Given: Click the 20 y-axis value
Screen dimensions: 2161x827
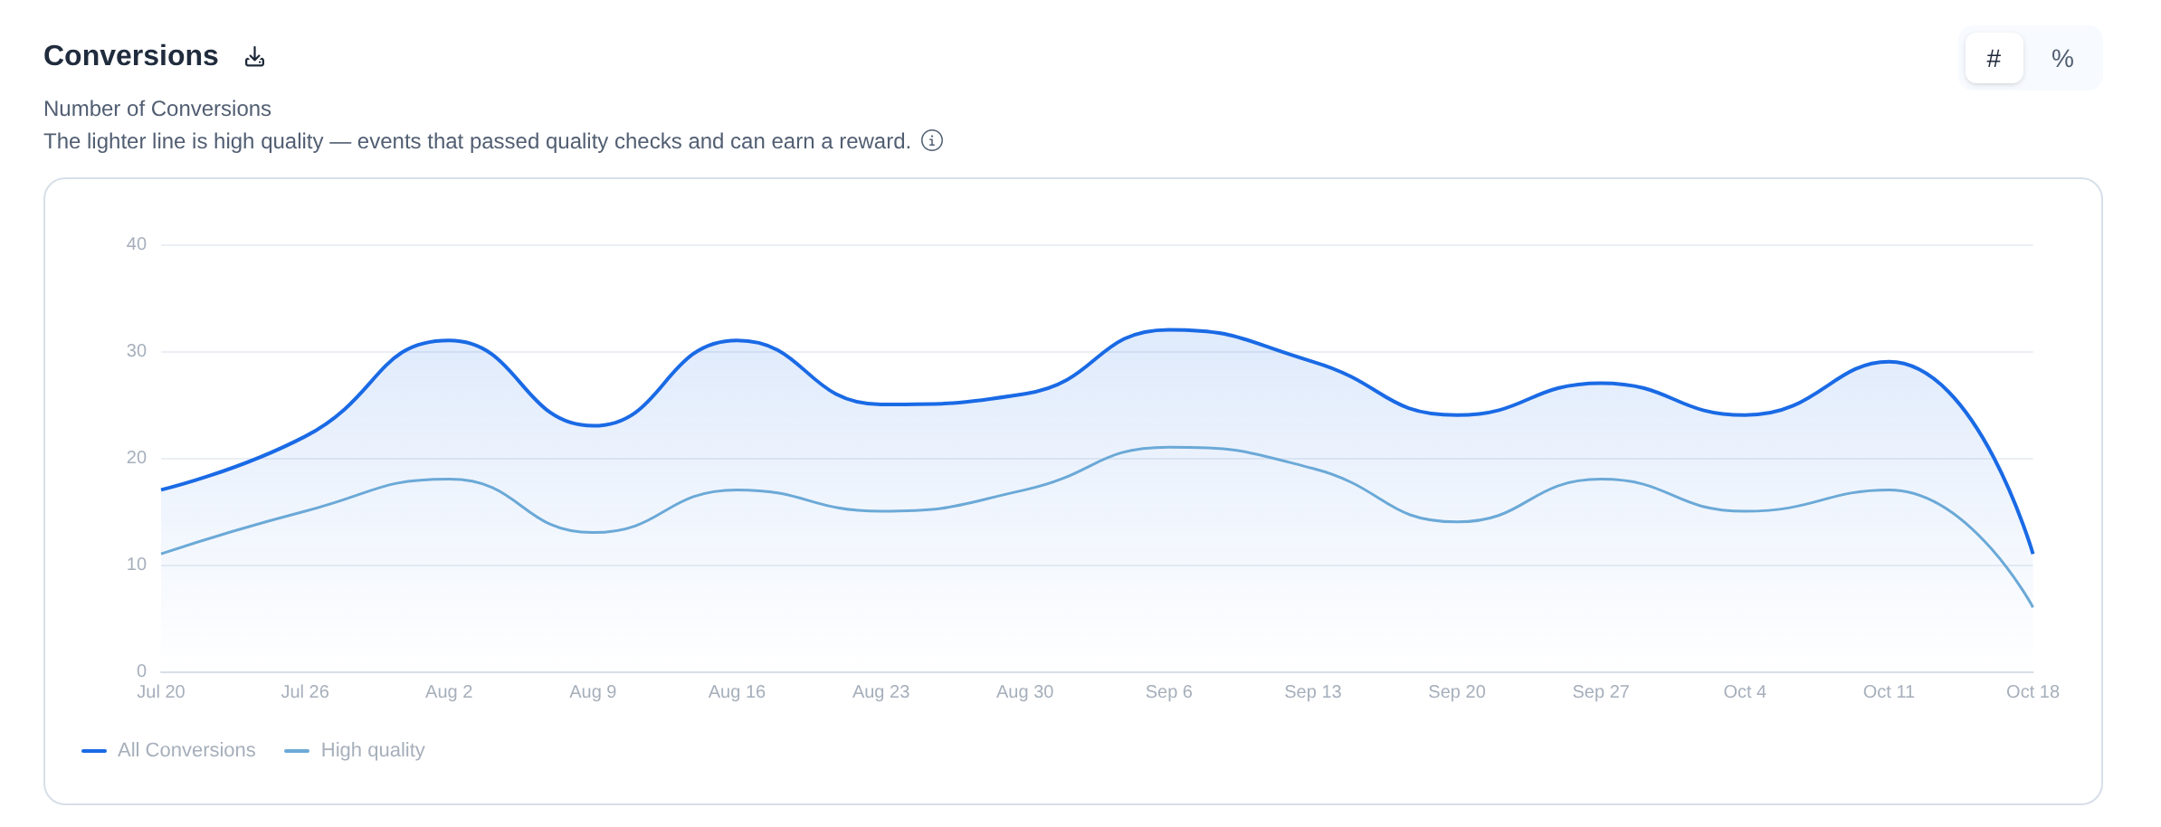Looking at the screenshot, I should [137, 458].
